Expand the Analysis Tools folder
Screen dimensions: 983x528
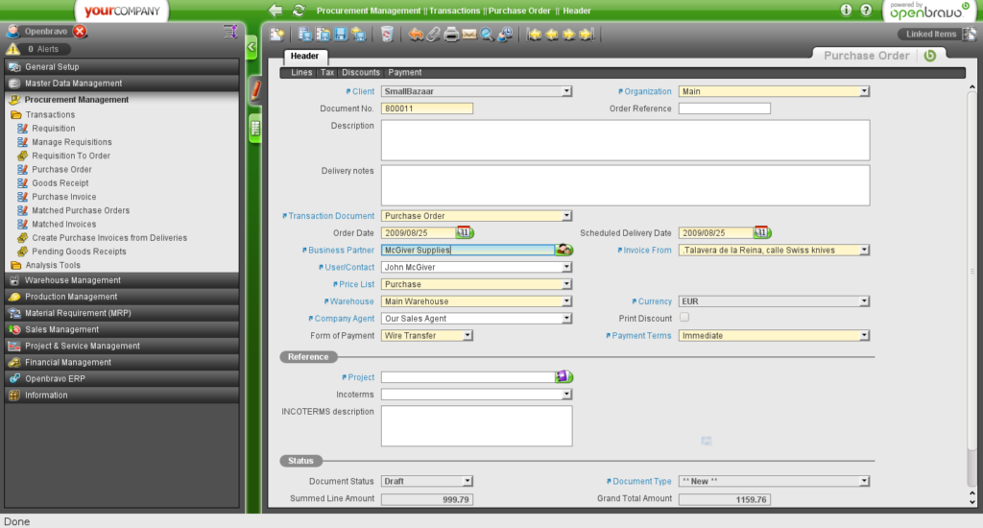[53, 265]
